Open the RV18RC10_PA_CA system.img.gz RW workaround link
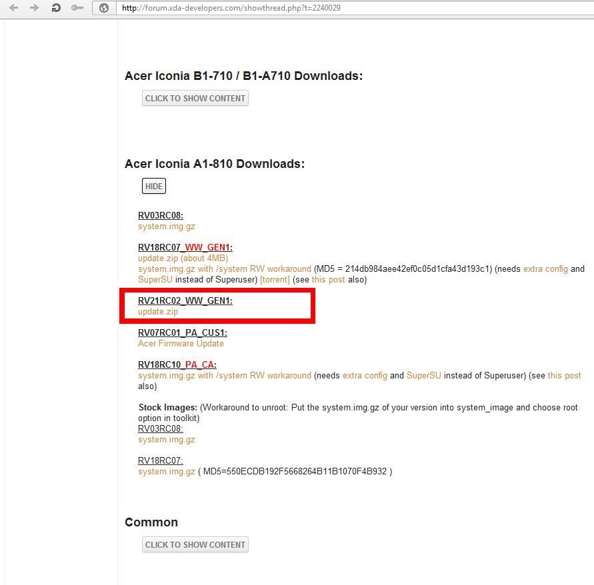 224,376
